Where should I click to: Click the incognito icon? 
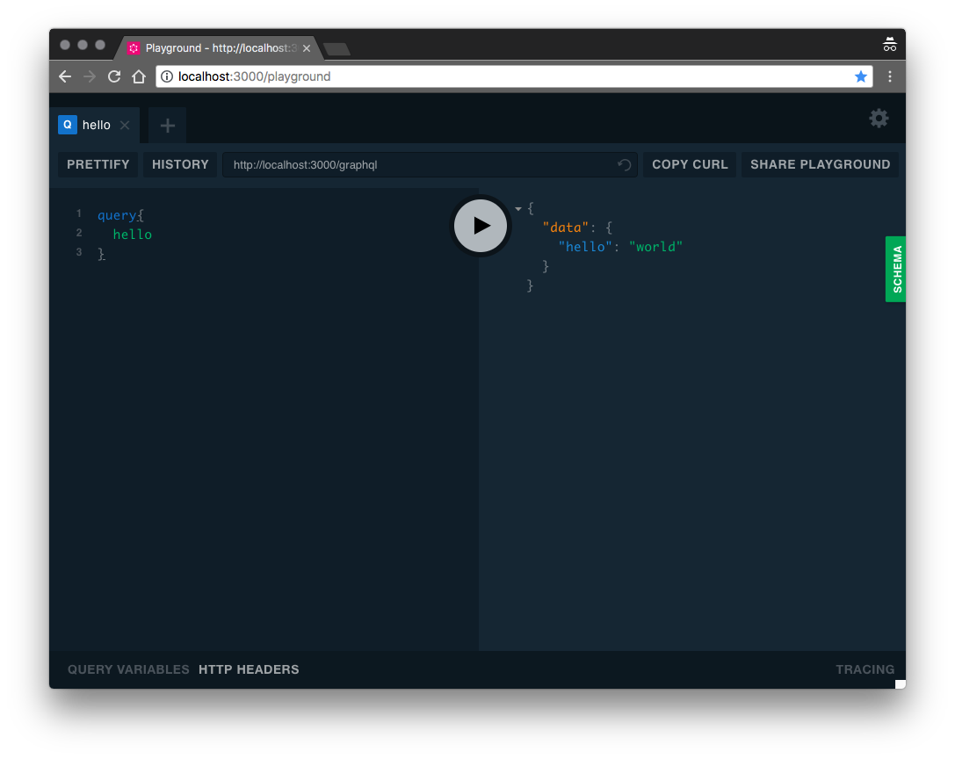click(890, 45)
